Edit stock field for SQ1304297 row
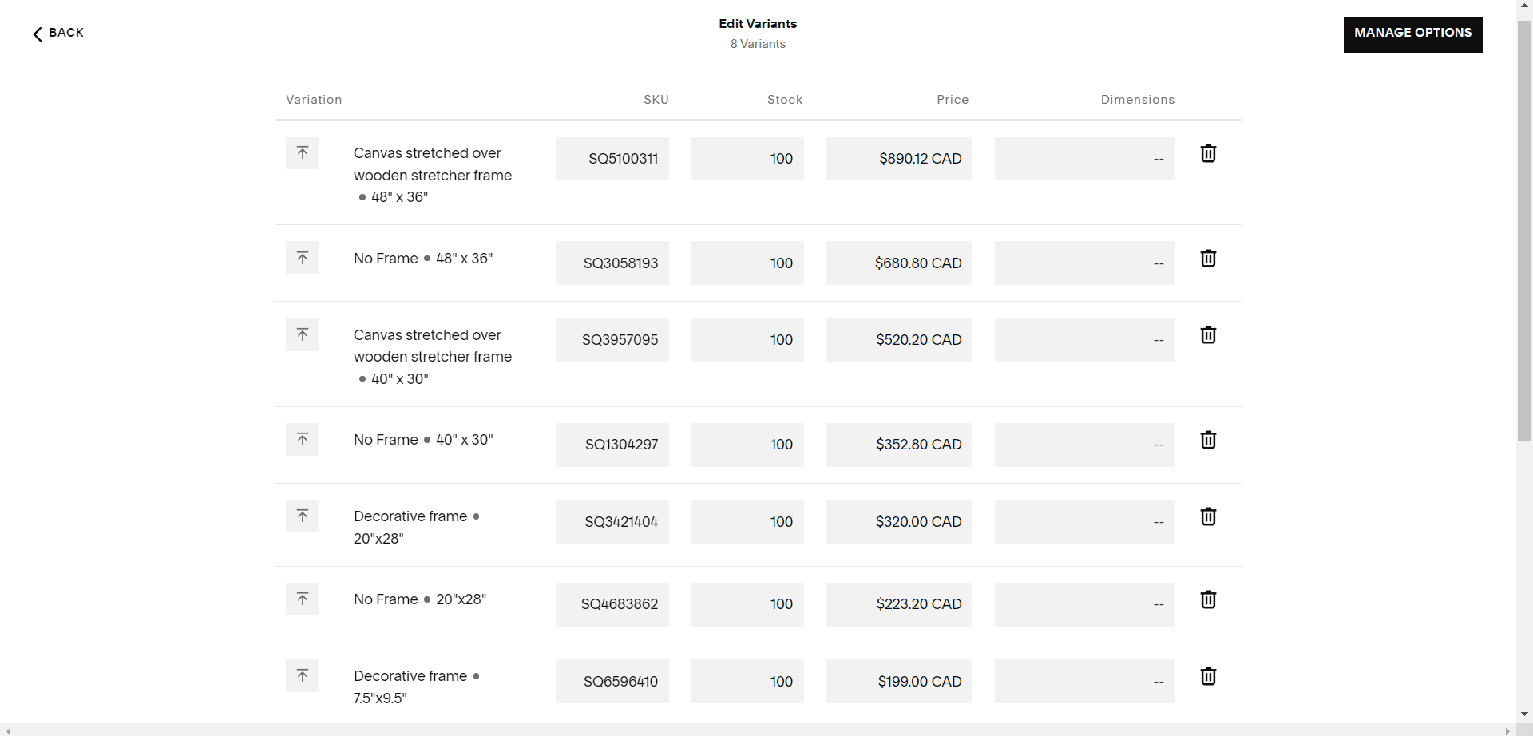Screen dimensions: 1533x736 tap(747, 445)
